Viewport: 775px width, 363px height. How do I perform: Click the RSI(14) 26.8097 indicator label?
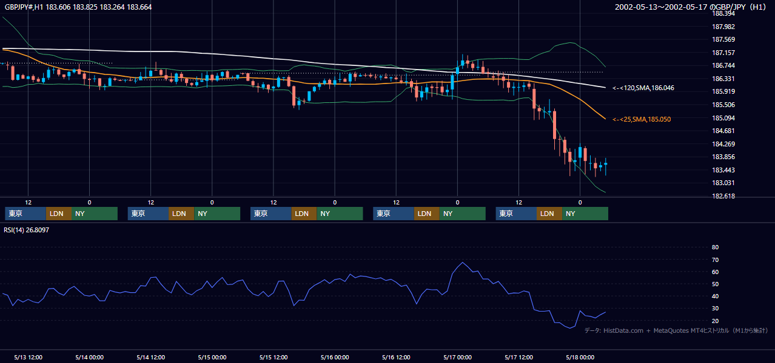[x=27, y=230]
